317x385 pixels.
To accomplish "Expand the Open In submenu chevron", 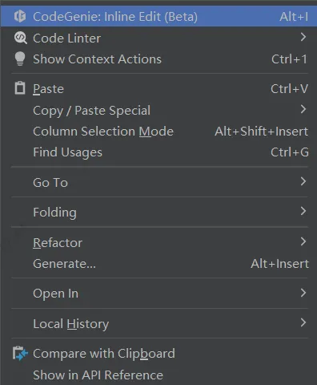I will [x=303, y=293].
